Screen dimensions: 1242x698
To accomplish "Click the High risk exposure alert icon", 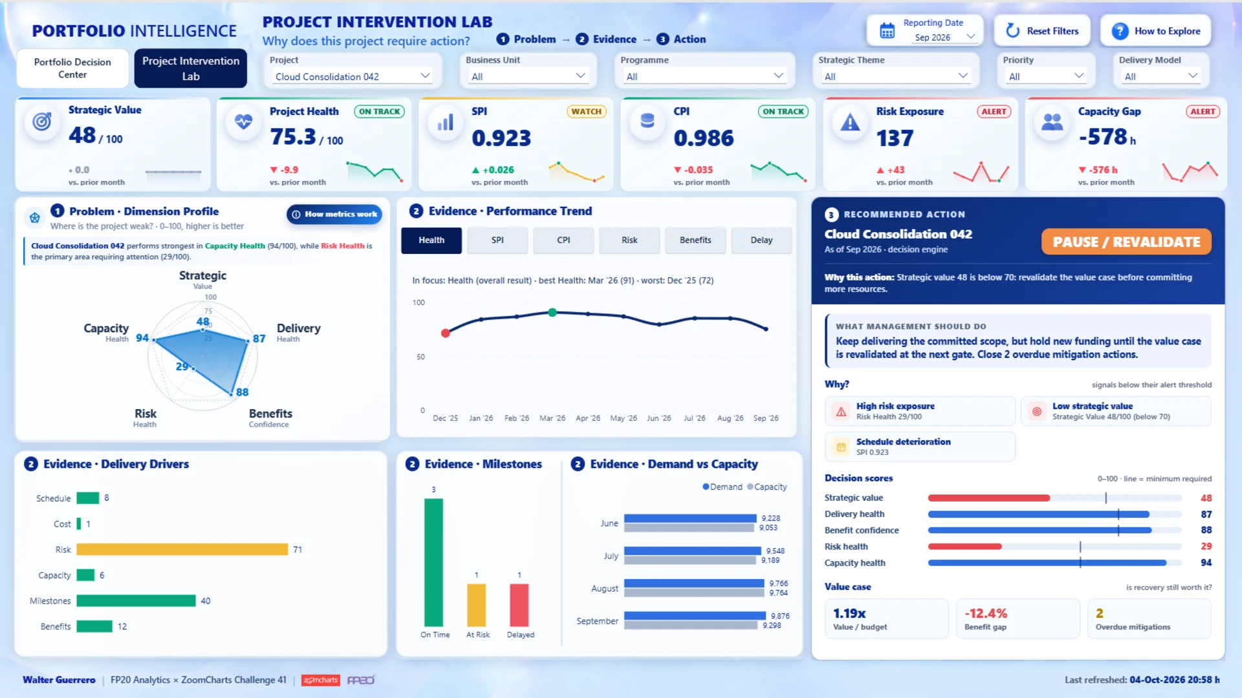I will coord(841,411).
